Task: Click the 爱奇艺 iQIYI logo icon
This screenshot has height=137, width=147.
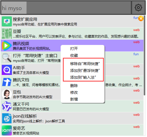Action: (x=7, y=130)
